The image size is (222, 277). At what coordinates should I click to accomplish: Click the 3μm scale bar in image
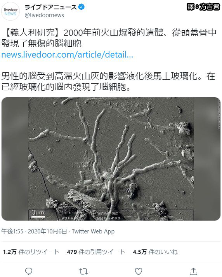click(x=38, y=214)
